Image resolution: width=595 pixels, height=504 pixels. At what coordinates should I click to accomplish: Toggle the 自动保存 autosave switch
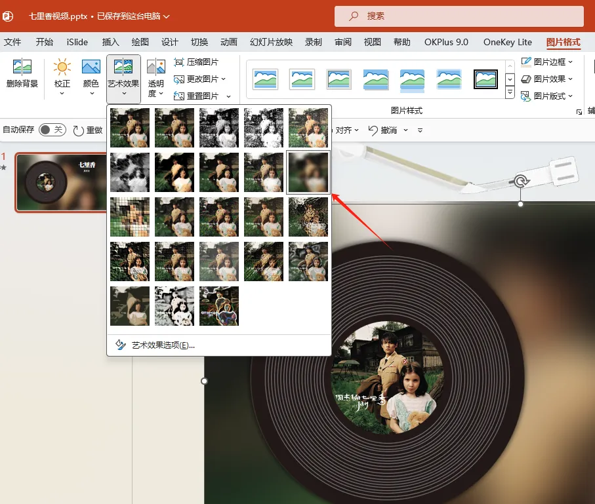click(52, 130)
